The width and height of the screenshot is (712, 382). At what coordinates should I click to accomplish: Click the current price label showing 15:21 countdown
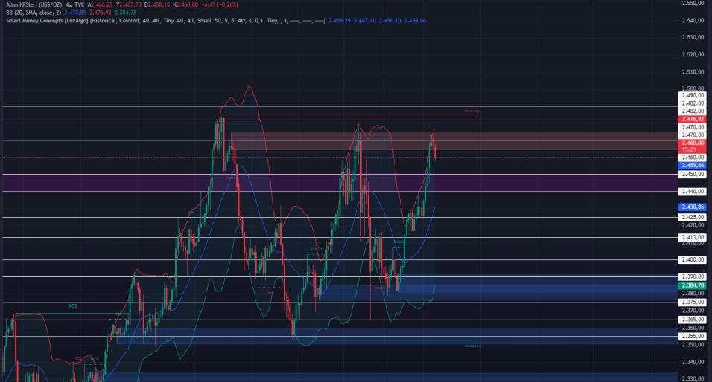coord(693,146)
